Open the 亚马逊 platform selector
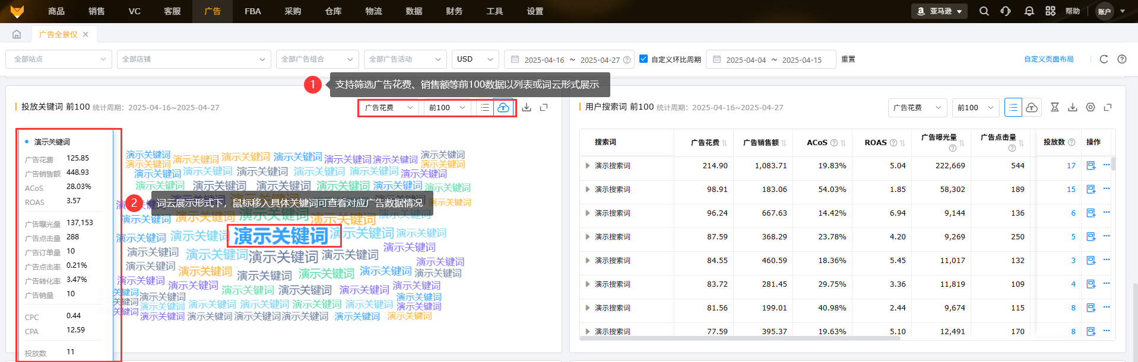Screen dimensions: 1138x362 pos(940,11)
